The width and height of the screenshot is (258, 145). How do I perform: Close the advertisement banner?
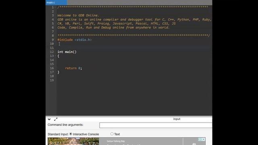pyautogui.click(x=204, y=139)
